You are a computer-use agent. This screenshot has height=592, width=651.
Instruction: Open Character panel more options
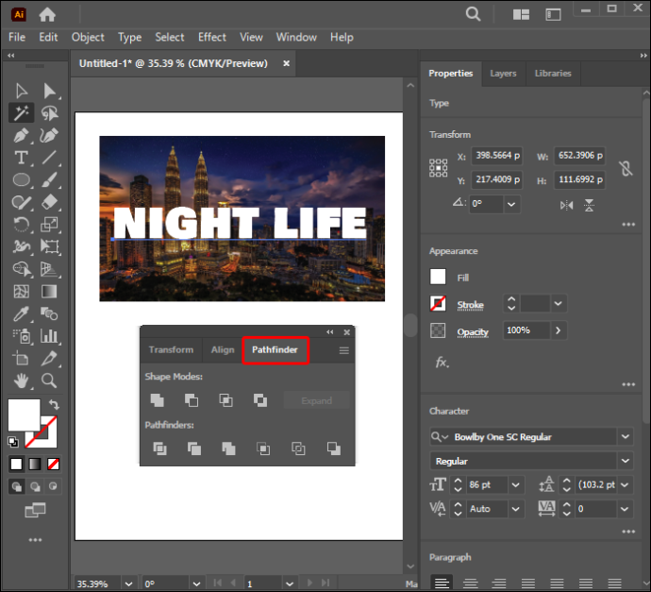[628, 532]
